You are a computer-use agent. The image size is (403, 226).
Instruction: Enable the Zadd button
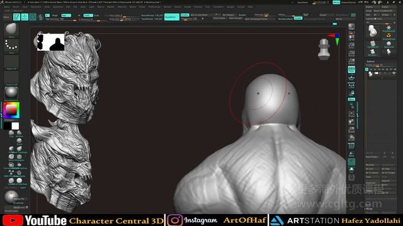coord(88,15)
